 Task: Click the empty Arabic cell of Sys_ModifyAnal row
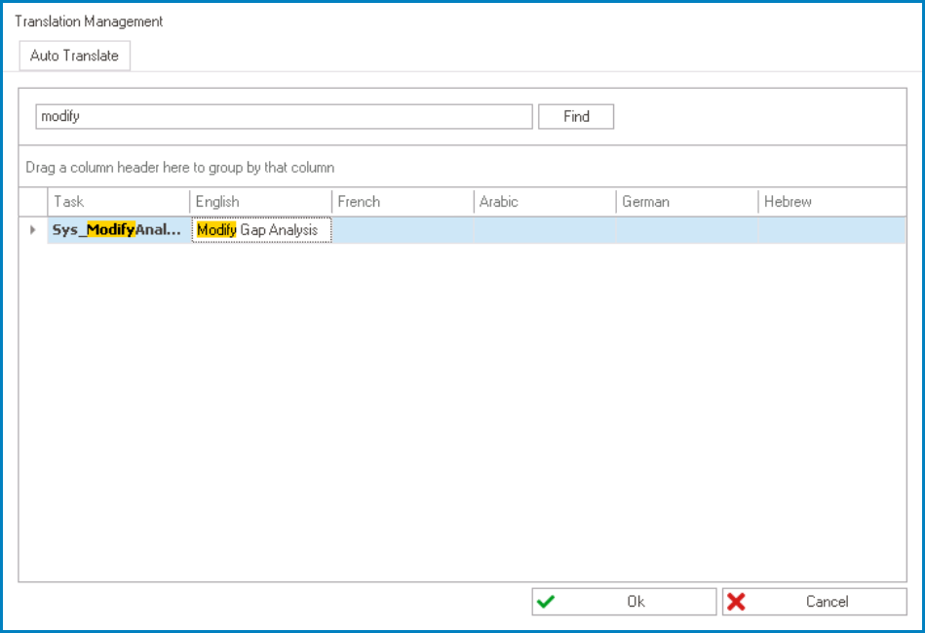(x=545, y=230)
